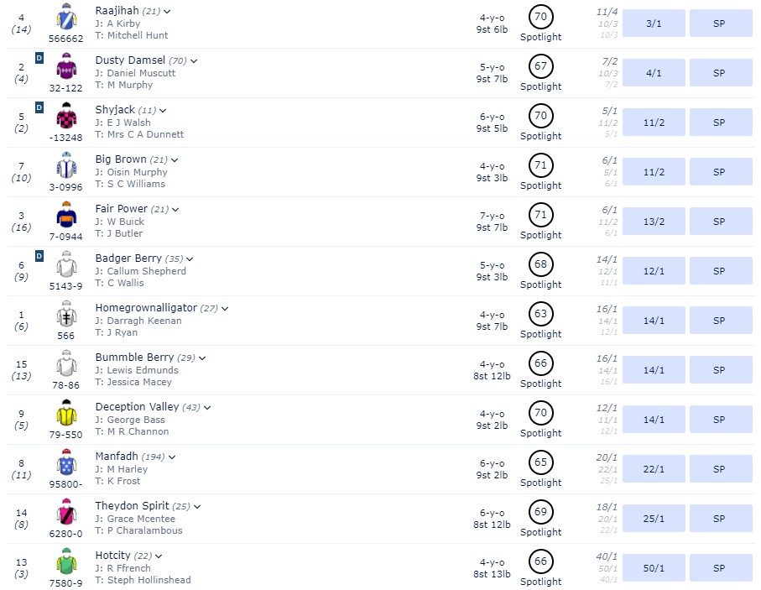Image resolution: width=761 pixels, height=590 pixels.
Task: Click Fair Power's navy and orange silks icon
Action: (66, 216)
